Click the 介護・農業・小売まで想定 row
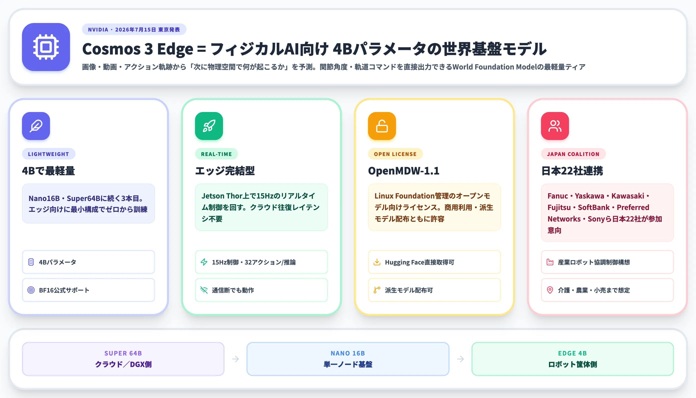696x398 pixels. [607, 290]
